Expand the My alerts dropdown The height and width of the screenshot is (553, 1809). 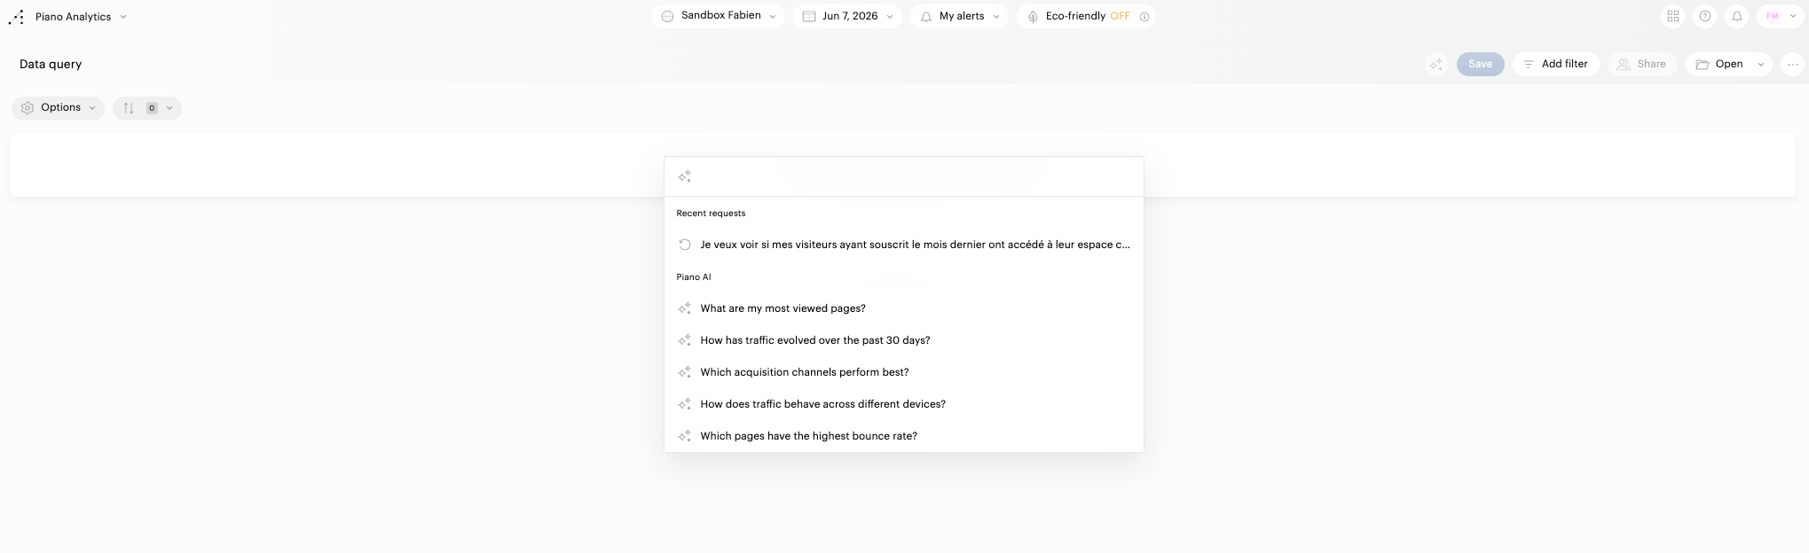[x=960, y=16]
